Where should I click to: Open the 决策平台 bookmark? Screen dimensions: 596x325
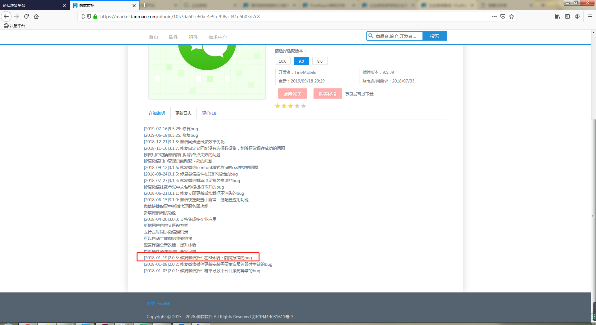(x=14, y=26)
